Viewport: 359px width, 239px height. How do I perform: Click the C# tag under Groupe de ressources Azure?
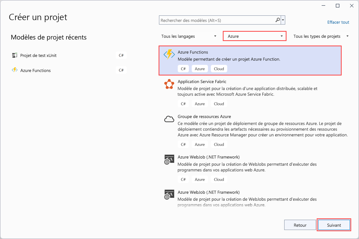click(183, 144)
